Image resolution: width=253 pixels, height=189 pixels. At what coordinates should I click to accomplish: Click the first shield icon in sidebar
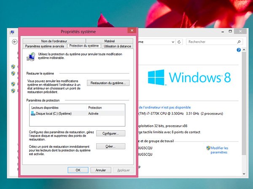[x=13, y=66]
